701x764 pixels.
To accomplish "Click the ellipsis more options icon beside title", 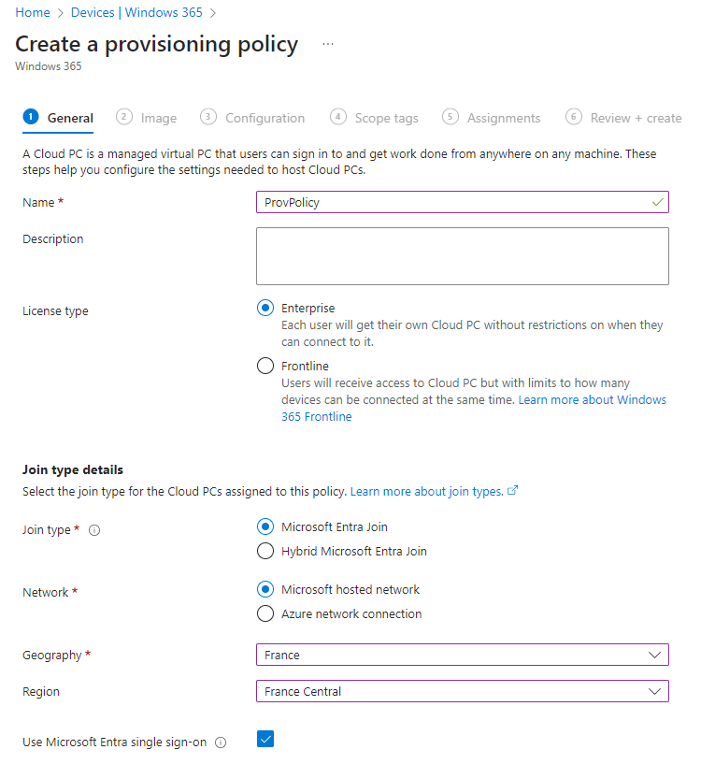I will pyautogui.click(x=328, y=44).
